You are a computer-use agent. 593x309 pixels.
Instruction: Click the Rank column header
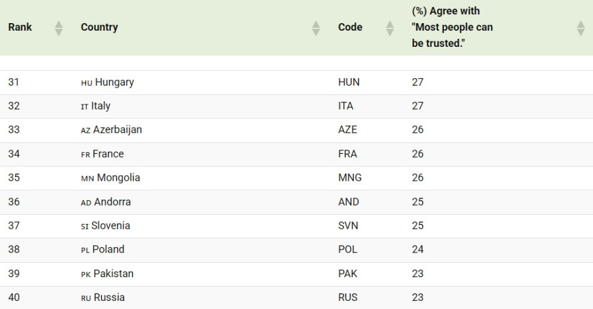[20, 28]
